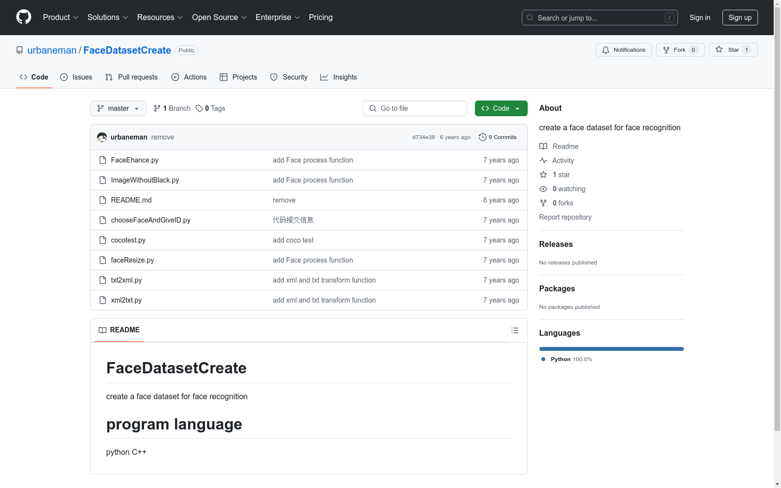Focus the Go to file input

415,108
